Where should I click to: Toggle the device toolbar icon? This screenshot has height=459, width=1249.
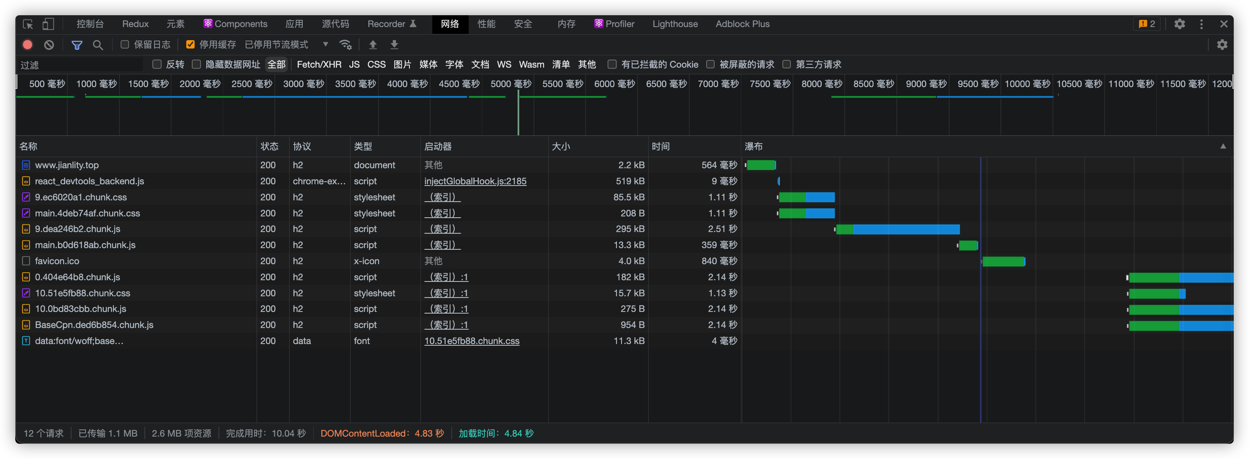click(48, 24)
